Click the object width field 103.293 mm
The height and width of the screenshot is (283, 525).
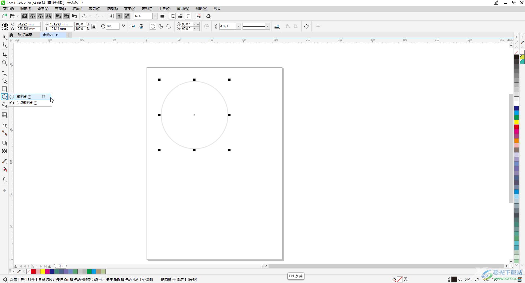click(x=61, y=24)
